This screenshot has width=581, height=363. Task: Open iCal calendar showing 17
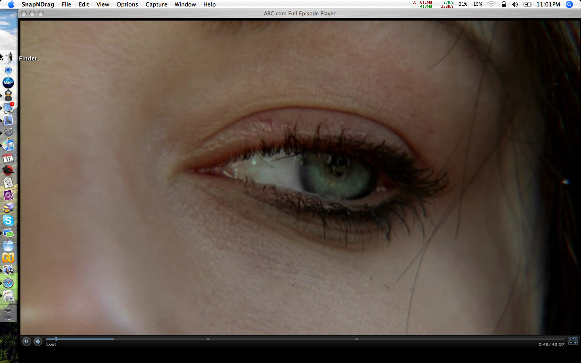(x=8, y=158)
